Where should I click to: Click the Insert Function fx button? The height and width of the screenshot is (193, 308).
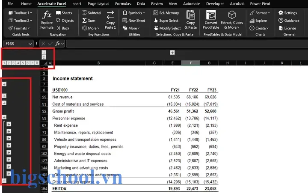57,44
